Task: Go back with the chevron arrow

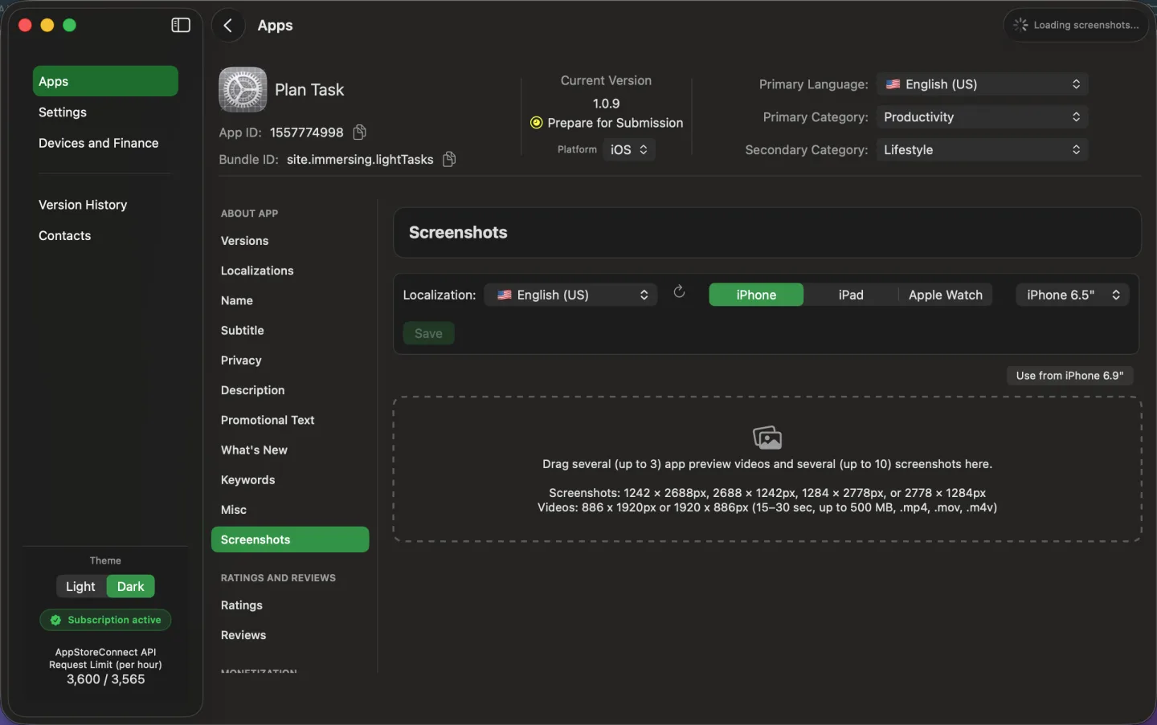Action: pos(228,26)
